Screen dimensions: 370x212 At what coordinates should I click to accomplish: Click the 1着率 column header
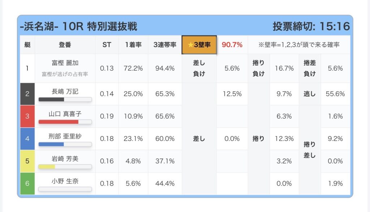point(133,45)
